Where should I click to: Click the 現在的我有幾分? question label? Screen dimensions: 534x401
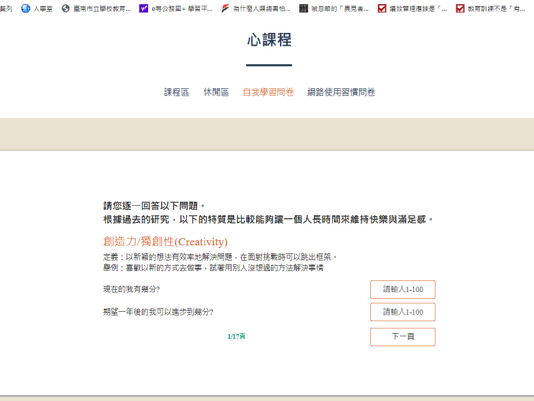click(131, 289)
